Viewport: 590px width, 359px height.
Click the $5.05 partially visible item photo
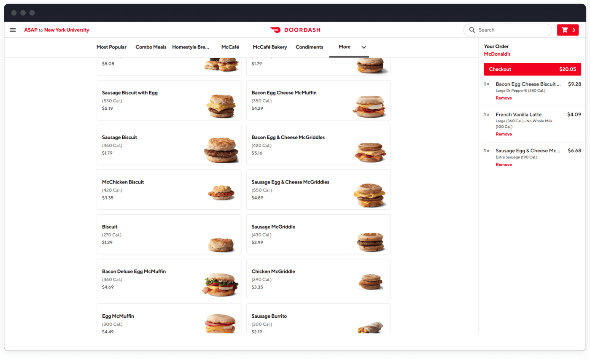click(221, 64)
